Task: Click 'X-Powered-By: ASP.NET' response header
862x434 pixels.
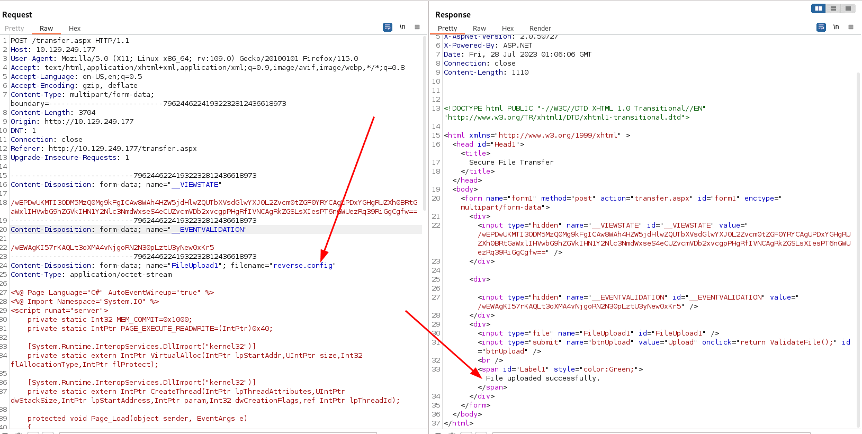Action: tap(488, 46)
